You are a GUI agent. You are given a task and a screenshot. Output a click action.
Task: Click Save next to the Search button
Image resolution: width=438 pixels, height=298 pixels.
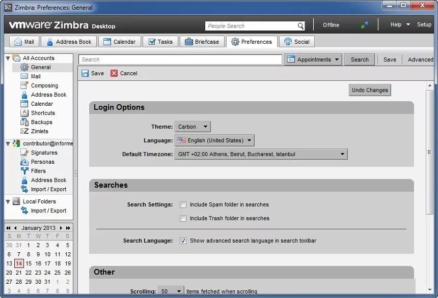click(390, 59)
